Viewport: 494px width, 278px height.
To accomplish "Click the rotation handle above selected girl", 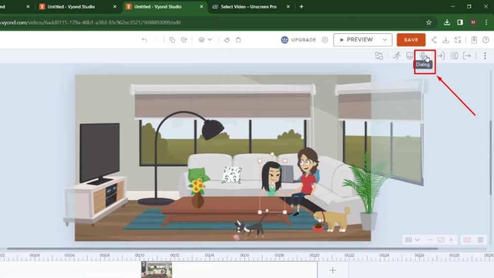I will click(x=272, y=154).
